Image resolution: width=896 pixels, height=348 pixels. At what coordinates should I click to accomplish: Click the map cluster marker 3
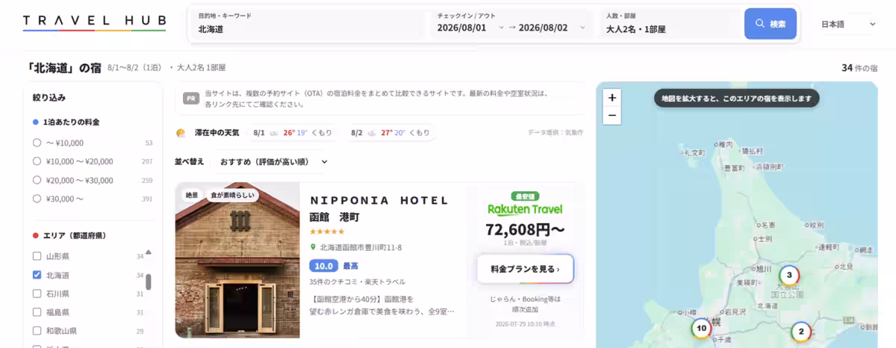point(789,275)
